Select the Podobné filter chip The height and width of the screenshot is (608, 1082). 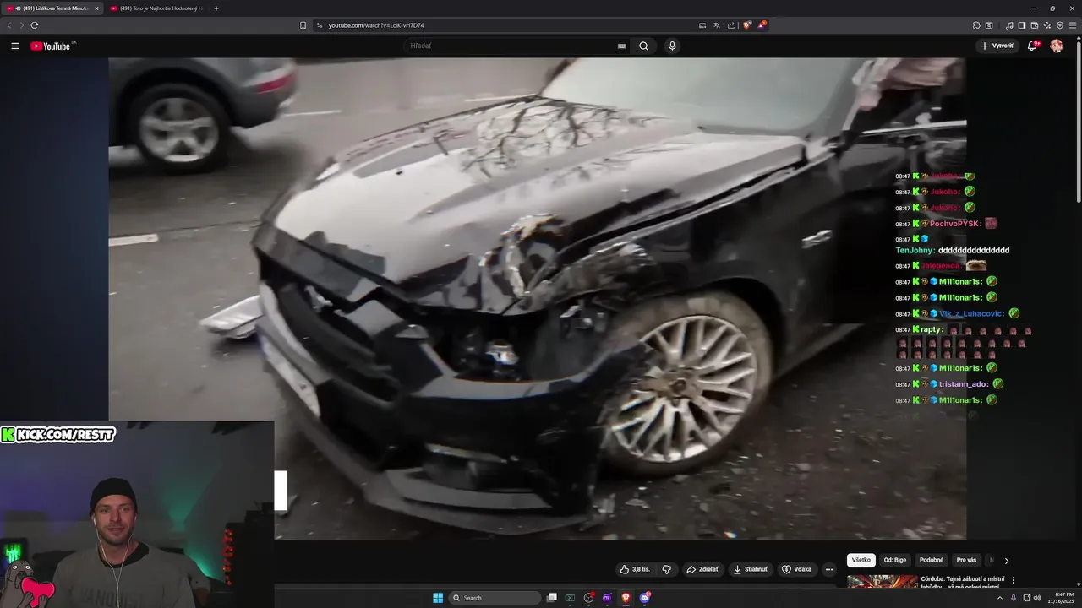[x=932, y=560]
